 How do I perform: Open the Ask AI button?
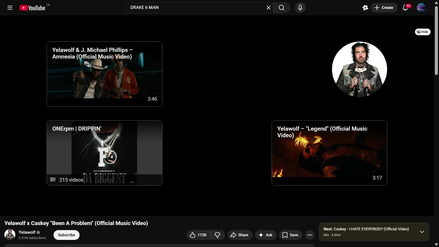(265, 235)
